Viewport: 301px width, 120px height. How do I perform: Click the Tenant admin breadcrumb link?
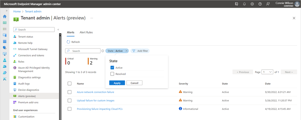[x=33, y=11]
